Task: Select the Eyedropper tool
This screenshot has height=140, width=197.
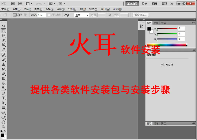Action: [3, 50]
